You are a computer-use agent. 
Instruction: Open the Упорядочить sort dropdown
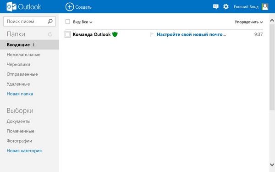click(249, 22)
